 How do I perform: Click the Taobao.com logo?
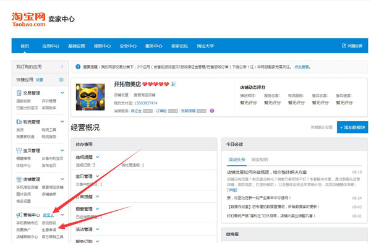tap(28, 19)
